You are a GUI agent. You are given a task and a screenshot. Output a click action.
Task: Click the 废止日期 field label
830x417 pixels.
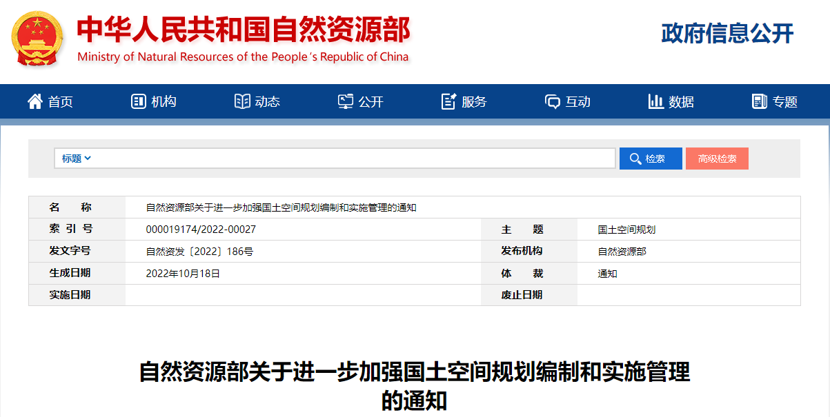pyautogui.click(x=522, y=295)
